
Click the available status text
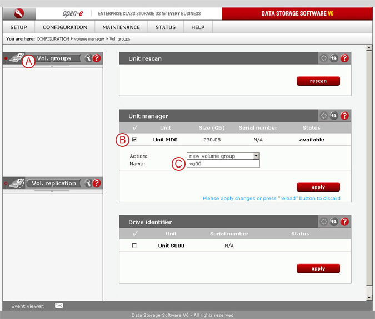pyautogui.click(x=312, y=140)
